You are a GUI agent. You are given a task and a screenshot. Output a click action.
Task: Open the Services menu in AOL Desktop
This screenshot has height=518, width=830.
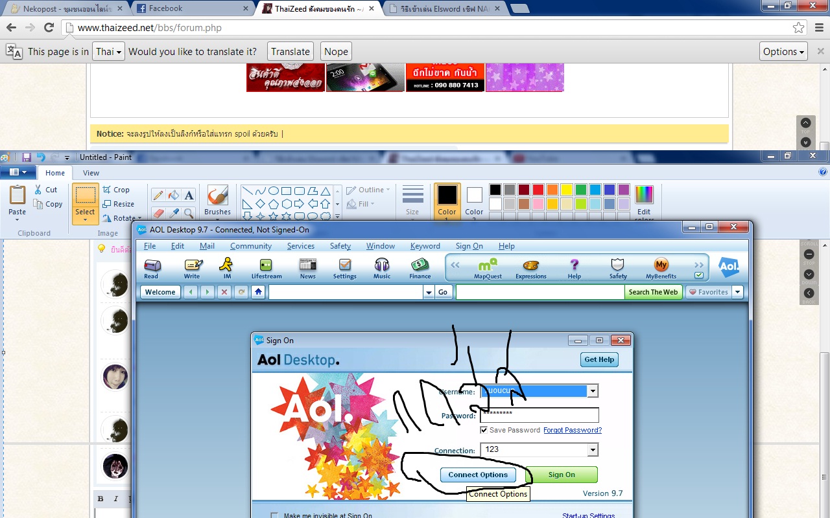click(x=301, y=246)
